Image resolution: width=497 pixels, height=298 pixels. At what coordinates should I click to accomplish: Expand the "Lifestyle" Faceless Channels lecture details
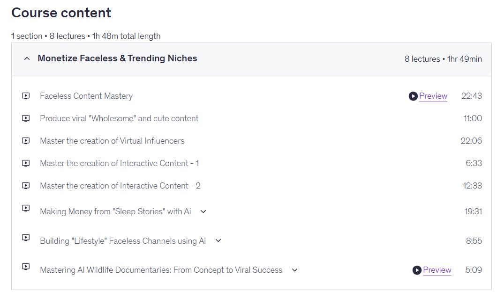pyautogui.click(x=218, y=241)
